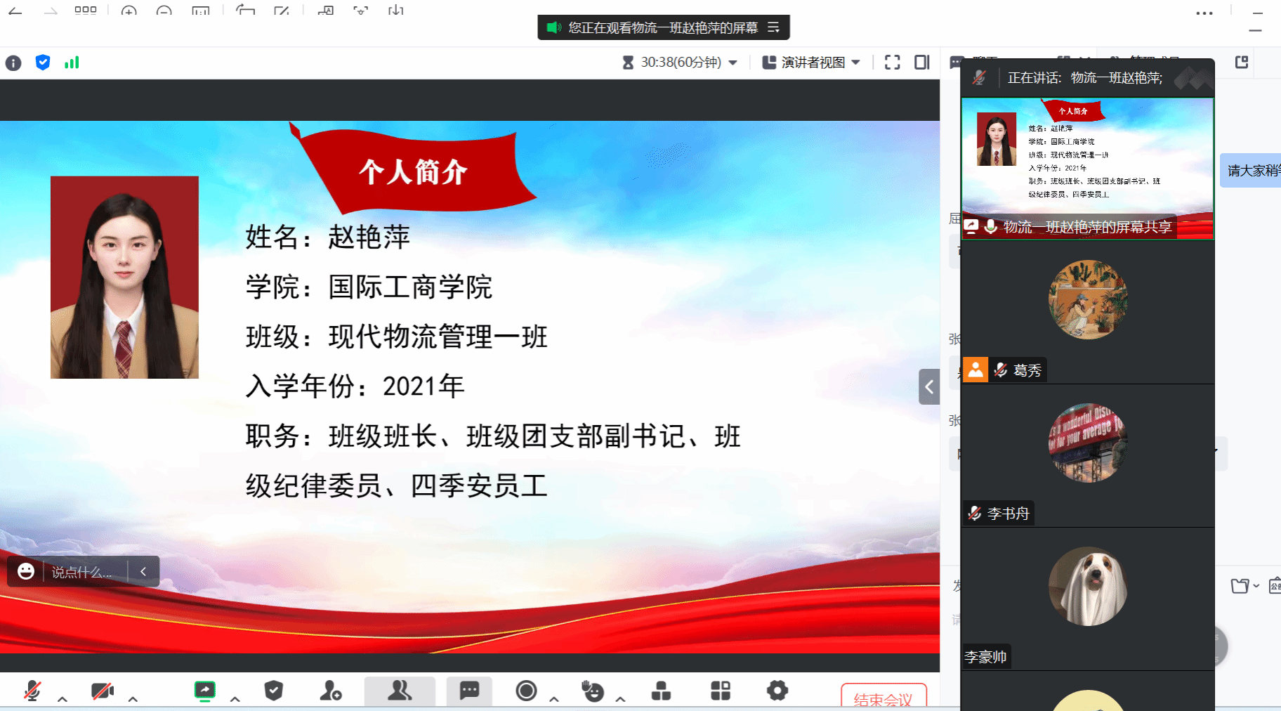1281x711 pixels.
Task: Open the security shield icon in bottom toolbar
Action: click(x=274, y=691)
